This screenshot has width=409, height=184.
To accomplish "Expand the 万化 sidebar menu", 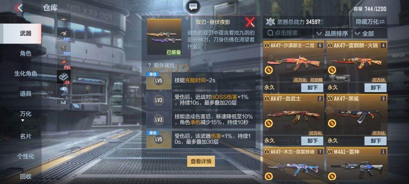I will [x=25, y=116].
